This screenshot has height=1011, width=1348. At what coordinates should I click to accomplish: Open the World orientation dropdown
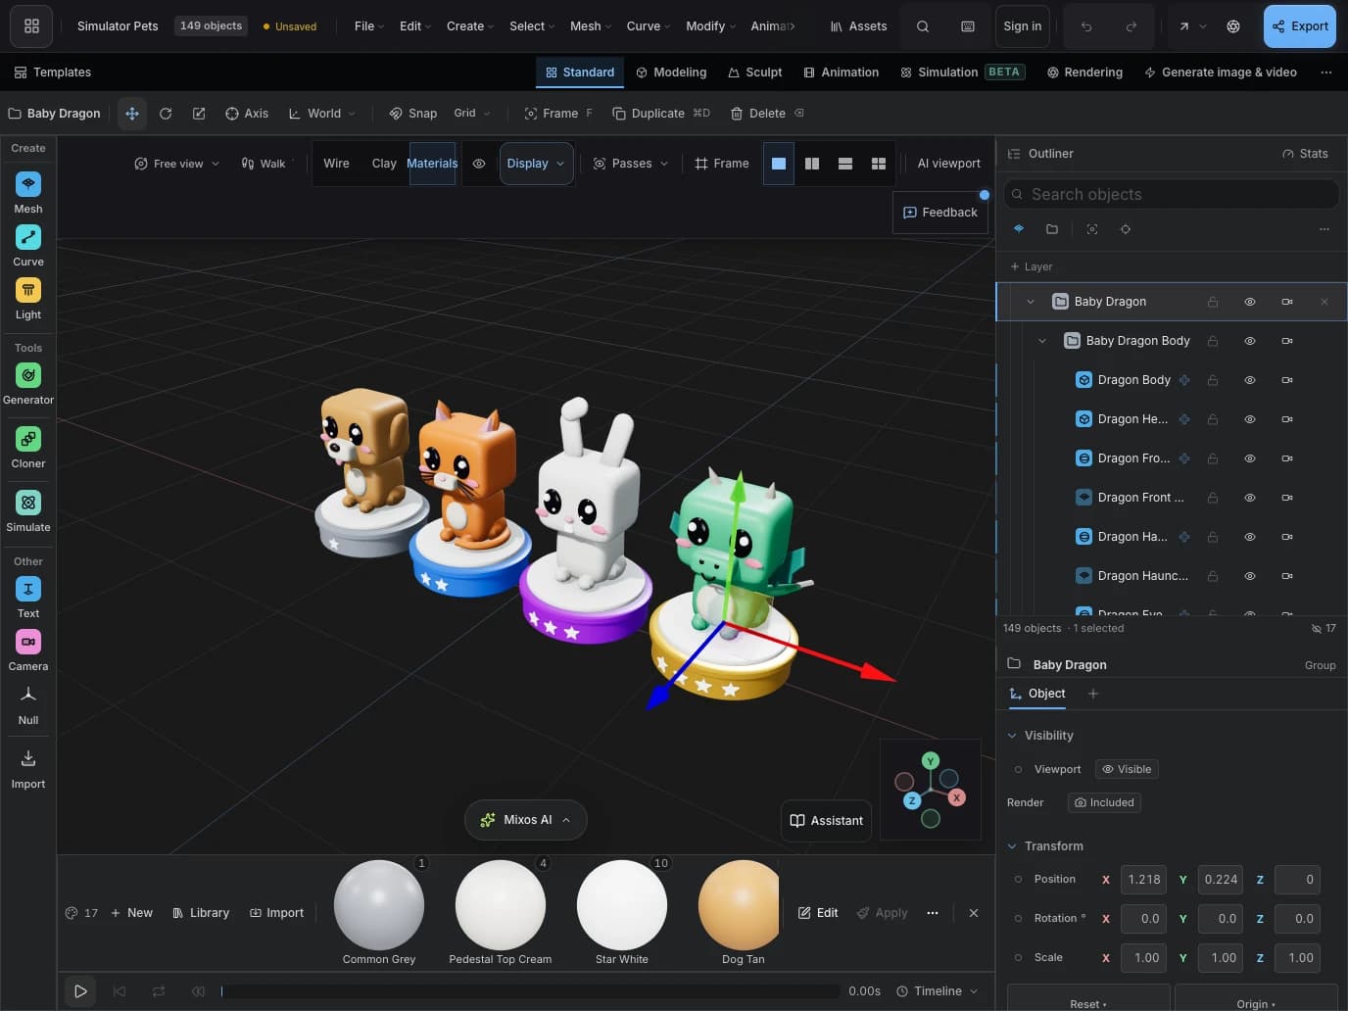(x=322, y=114)
